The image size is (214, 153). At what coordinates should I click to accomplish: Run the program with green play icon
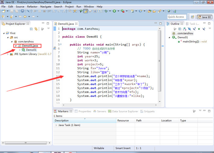click(114, 11)
